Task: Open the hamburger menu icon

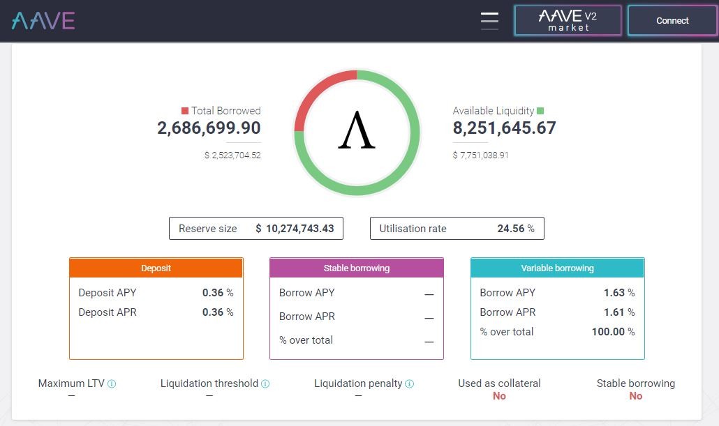Action: point(489,21)
